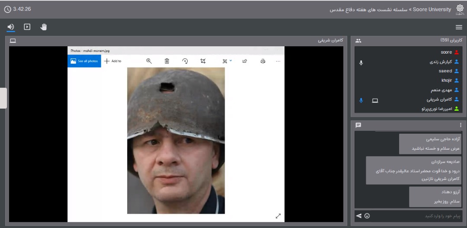This screenshot has height=228, width=467.
Task: Open the chat panel three-dot options
Action: (x=461, y=125)
